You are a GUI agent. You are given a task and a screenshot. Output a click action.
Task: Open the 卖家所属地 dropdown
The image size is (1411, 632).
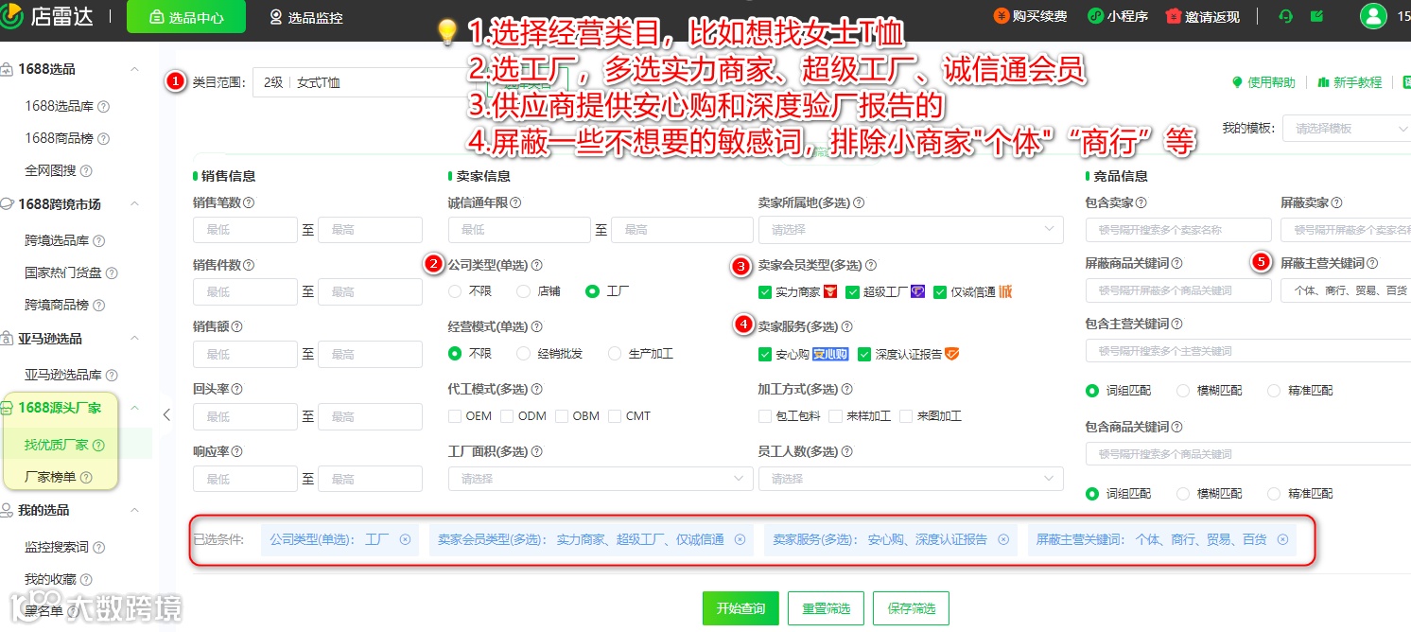pyautogui.click(x=911, y=230)
